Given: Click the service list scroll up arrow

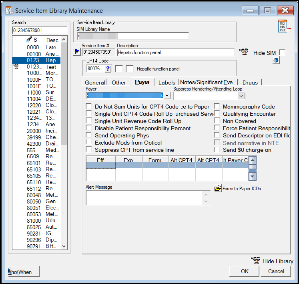Looking at the screenshot, I should (x=64, y=39).
